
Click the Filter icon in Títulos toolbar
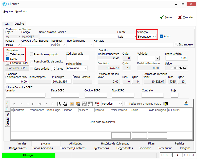[x=84, y=104]
